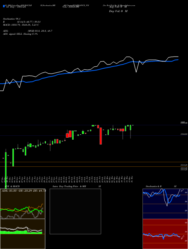Click the '(MGR) 35.3, 23.3, 48.7' ADX values
Image resolution: width=188 pixels, height=249 pixels.
coord(40,31)
